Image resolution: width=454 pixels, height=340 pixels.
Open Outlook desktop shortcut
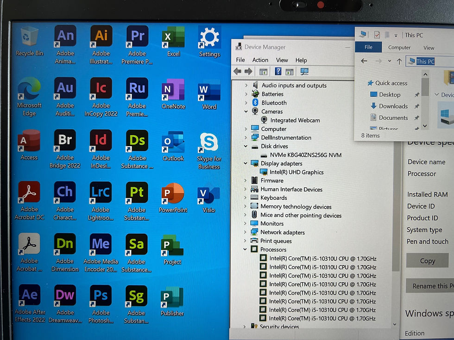point(173,146)
